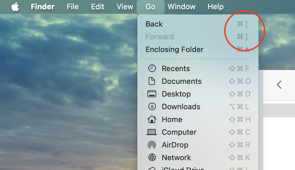Open the Edit menu
295x170 pixels.
(98, 7)
